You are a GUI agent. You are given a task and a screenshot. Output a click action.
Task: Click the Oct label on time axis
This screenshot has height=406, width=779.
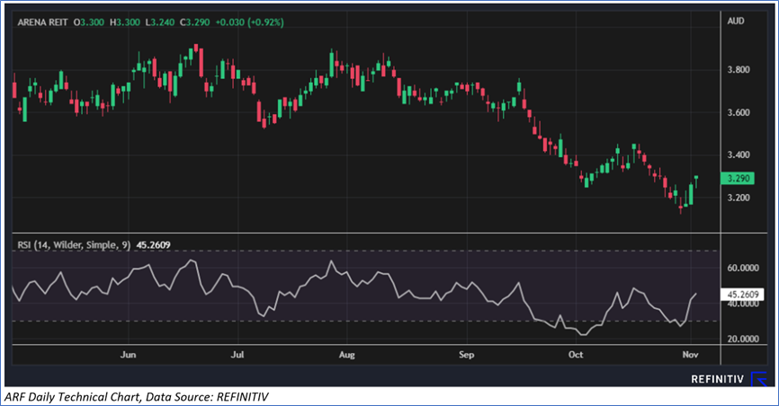[x=576, y=355]
